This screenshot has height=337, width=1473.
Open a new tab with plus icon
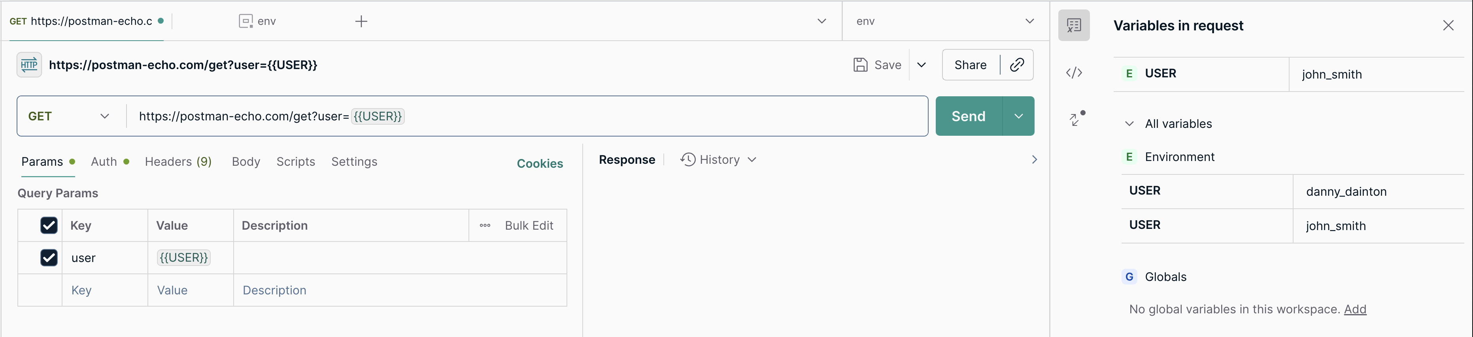[361, 22]
